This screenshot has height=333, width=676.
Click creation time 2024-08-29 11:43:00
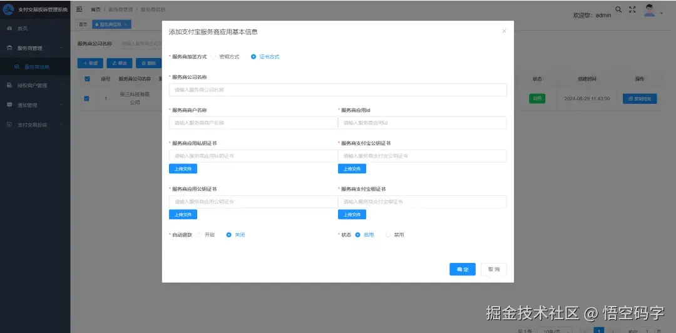pyautogui.click(x=586, y=99)
